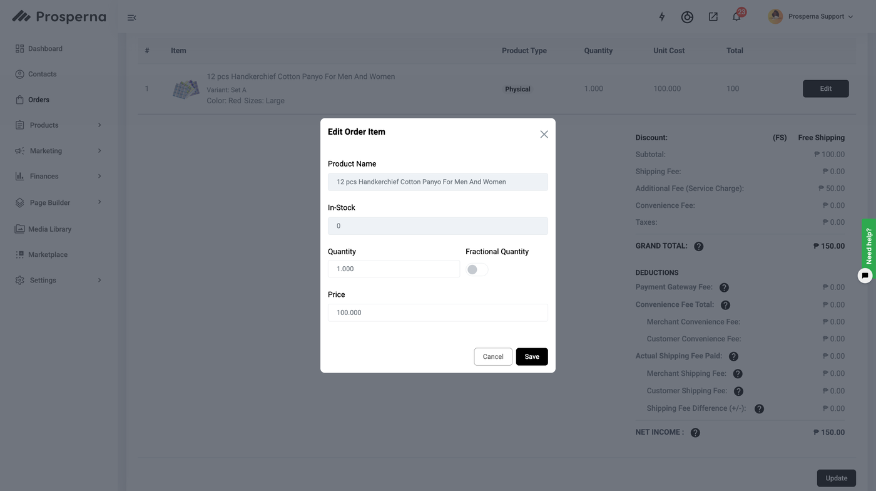Click the Quantity input field
The width and height of the screenshot is (876, 491).
[394, 269]
